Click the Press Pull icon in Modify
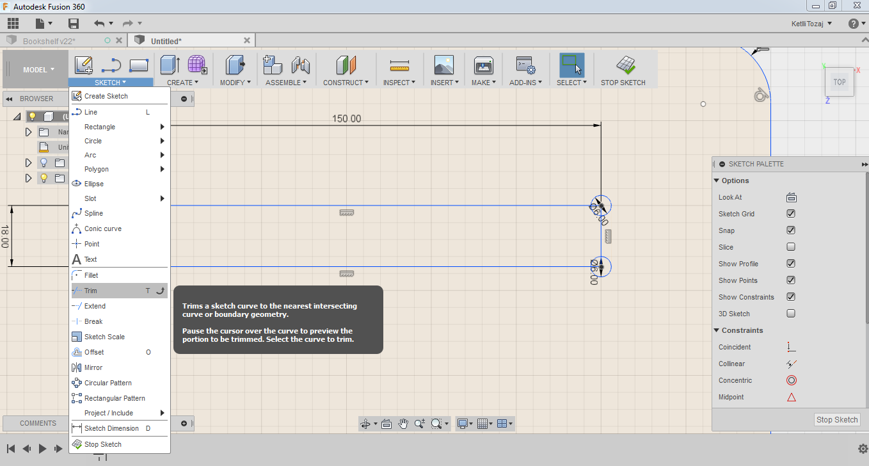869x466 pixels. coord(235,65)
